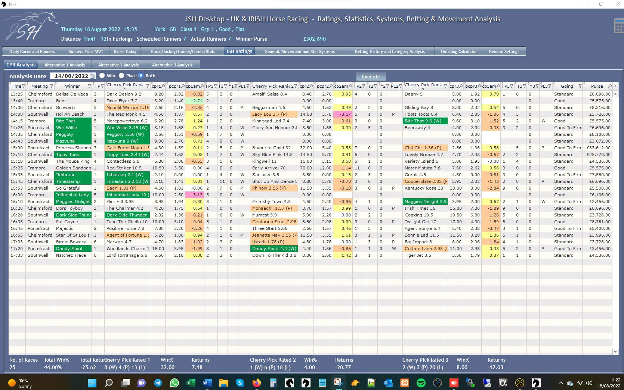Open the FP3 column filter funnel
The height and width of the screenshot is (390, 624).
coord(512,86)
